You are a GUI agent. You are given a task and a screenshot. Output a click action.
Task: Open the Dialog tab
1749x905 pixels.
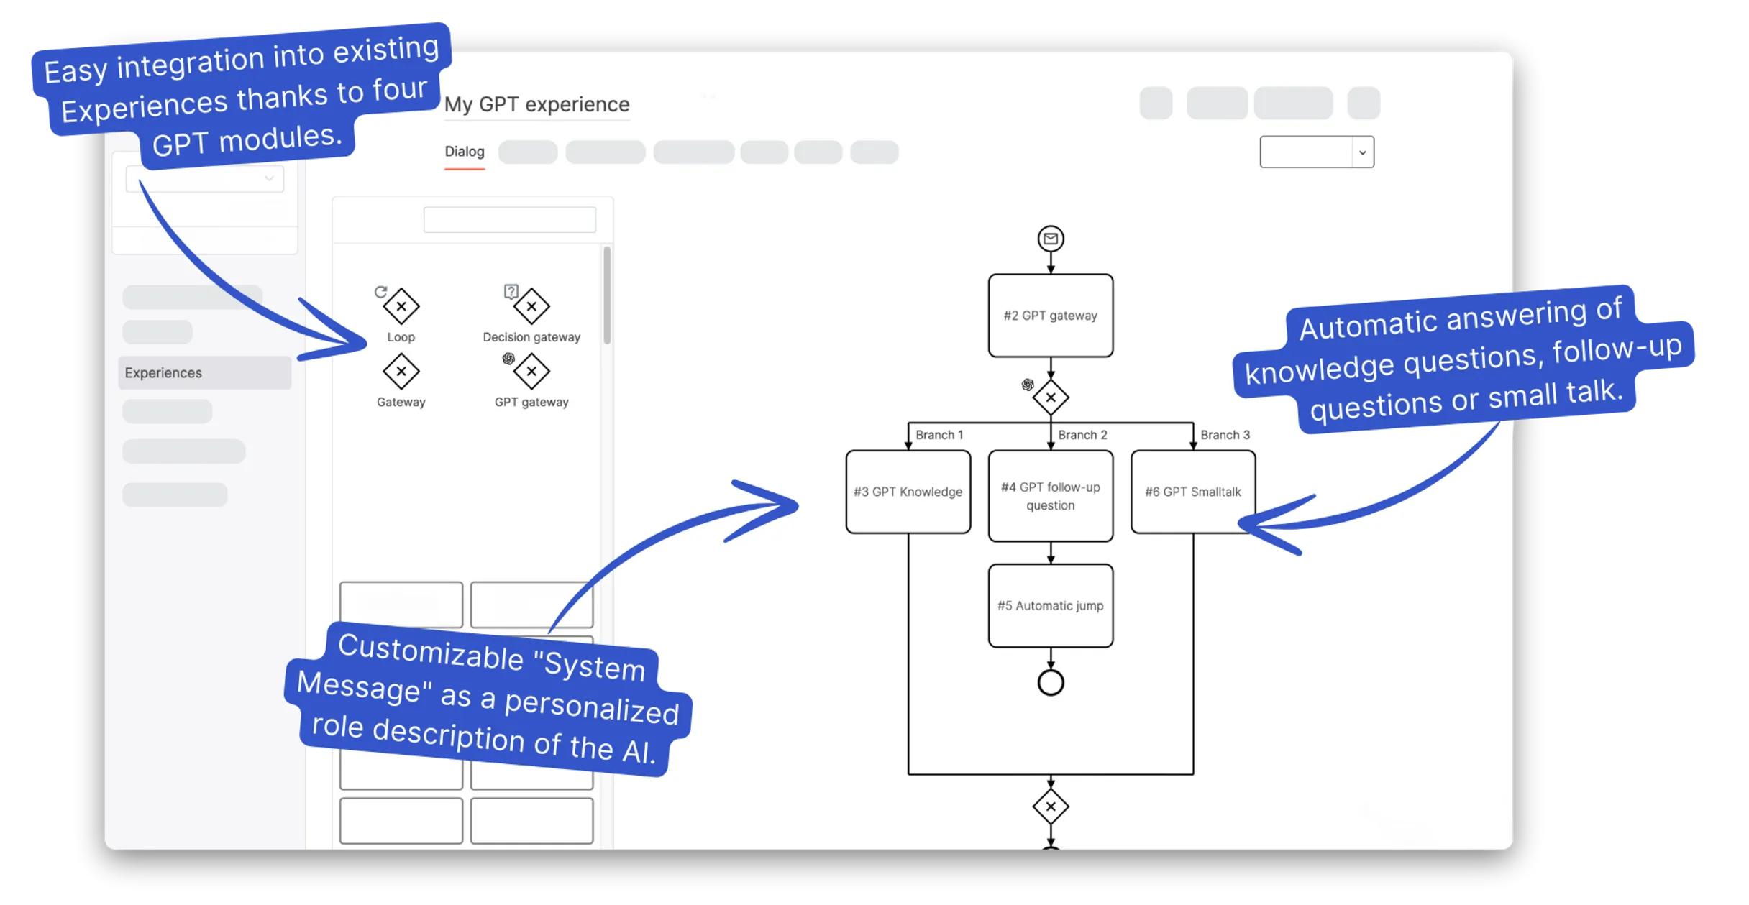[x=464, y=151]
